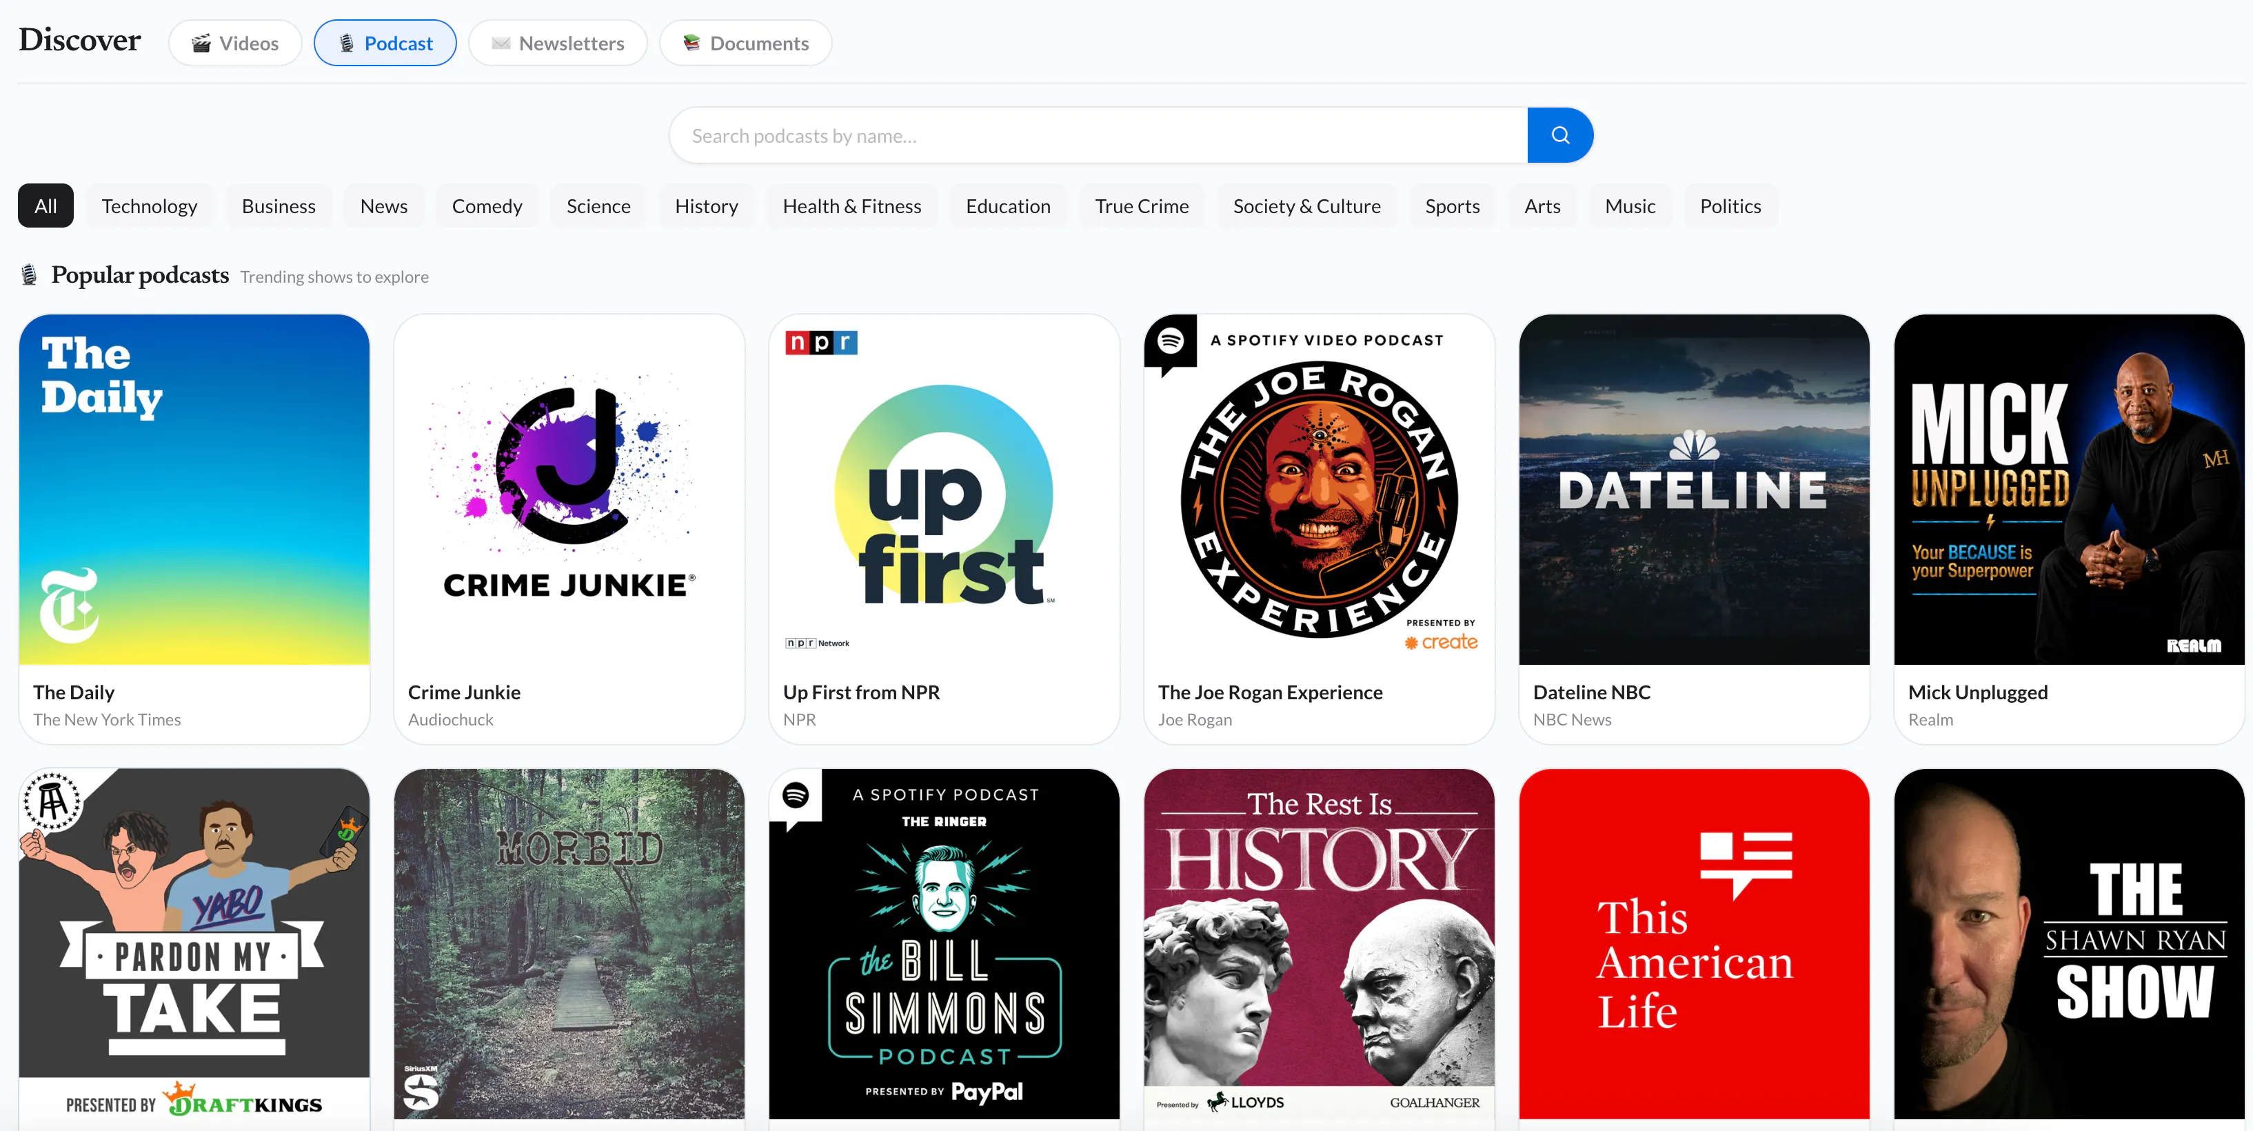Select the Podcast tab
Image resolution: width=2253 pixels, height=1131 pixels.
[x=385, y=43]
